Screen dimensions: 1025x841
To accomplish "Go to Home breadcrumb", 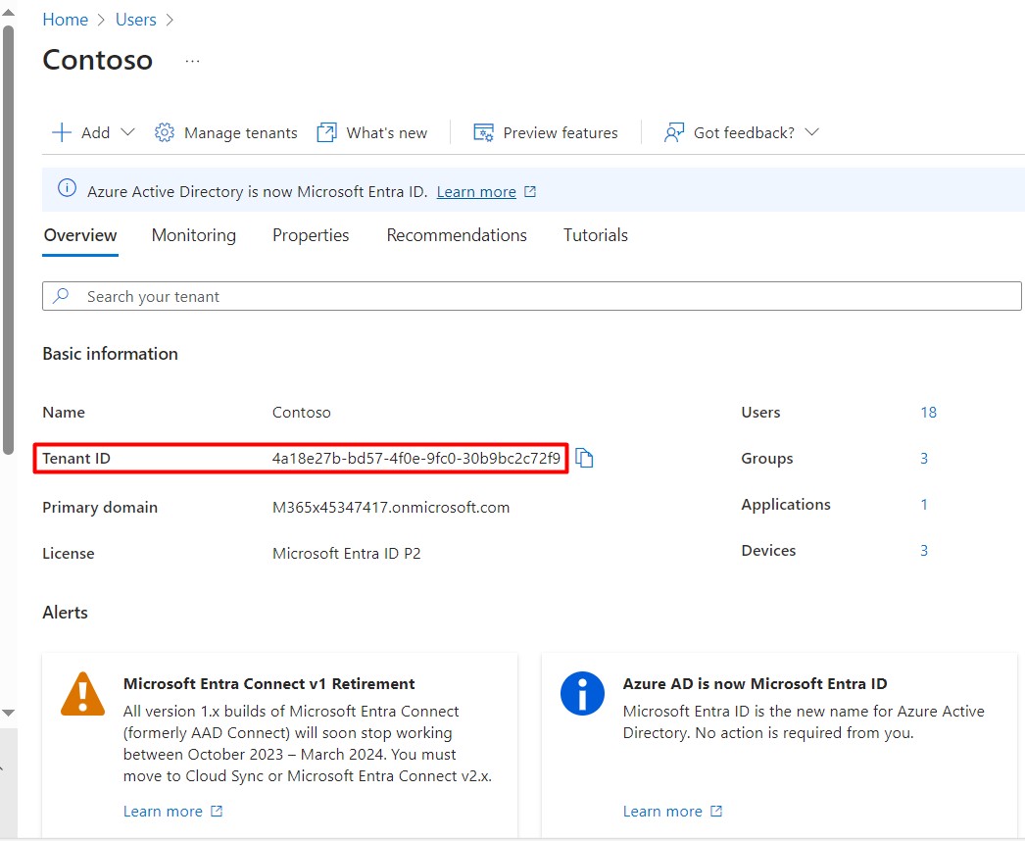I will 66,20.
